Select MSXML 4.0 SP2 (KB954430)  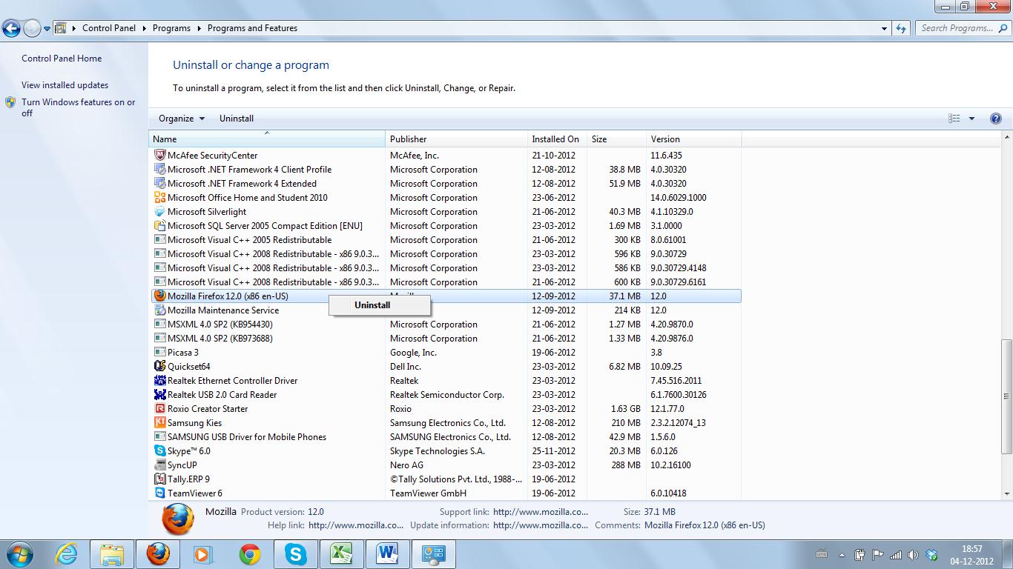pyautogui.click(x=446, y=325)
